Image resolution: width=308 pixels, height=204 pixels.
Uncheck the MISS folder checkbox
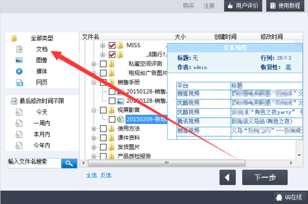tap(112, 45)
